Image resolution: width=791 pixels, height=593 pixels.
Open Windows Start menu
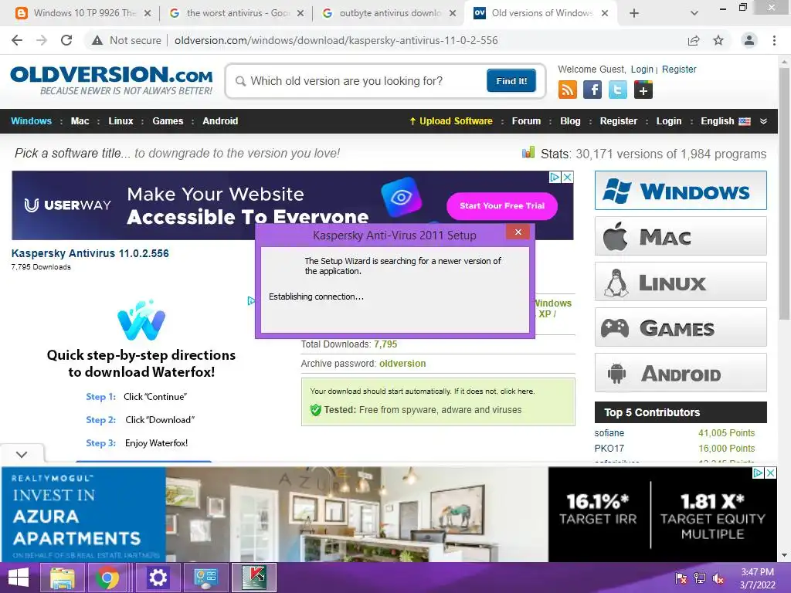[19, 578]
